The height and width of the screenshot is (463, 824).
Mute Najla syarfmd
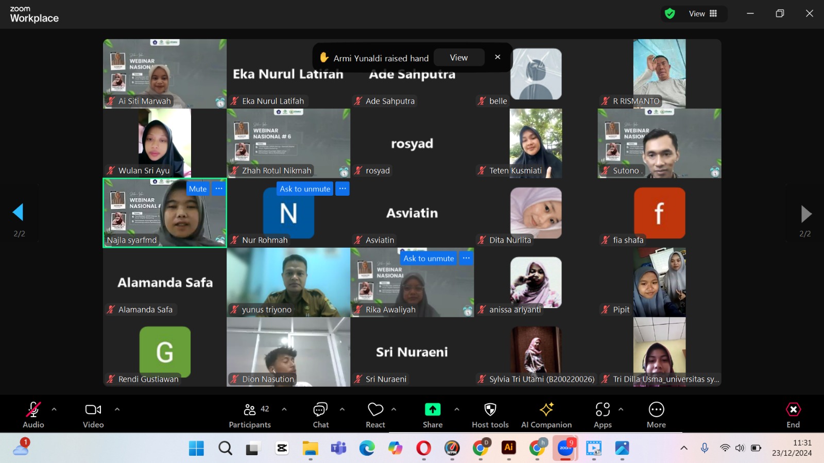[x=198, y=189]
